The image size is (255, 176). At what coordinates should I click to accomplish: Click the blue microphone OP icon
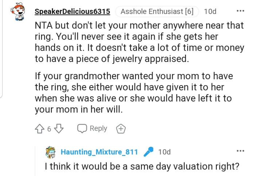coord(149,152)
